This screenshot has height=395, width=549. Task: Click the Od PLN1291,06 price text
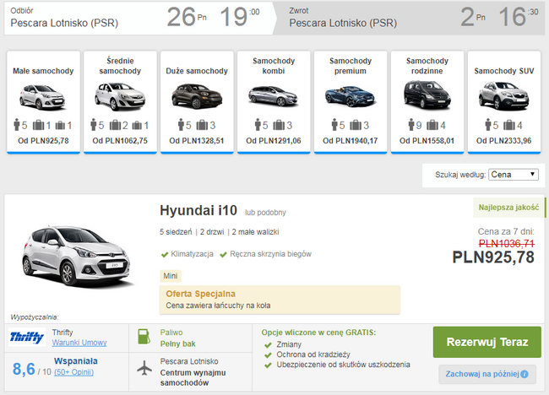click(x=274, y=141)
